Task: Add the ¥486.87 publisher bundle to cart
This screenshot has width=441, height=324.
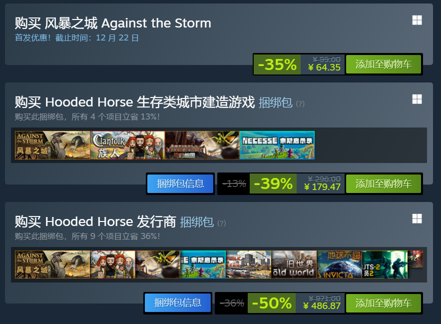Action: pos(384,303)
